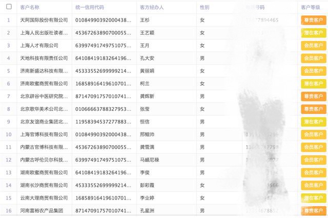The height and width of the screenshot is (218, 328).
Task: Click 会员客户 badge in 彭彩霞's row
Action: pos(313,185)
